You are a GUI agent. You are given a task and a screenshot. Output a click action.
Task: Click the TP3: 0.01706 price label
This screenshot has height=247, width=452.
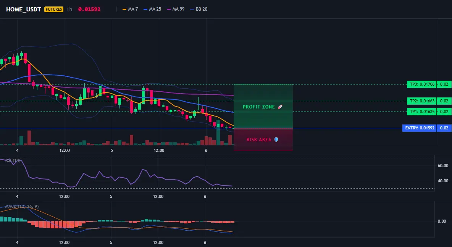pyautogui.click(x=422, y=84)
